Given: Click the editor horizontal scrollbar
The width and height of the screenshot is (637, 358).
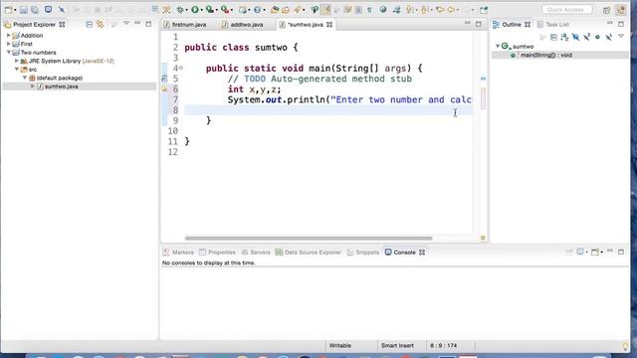Looking at the screenshot, I should click(309, 239).
